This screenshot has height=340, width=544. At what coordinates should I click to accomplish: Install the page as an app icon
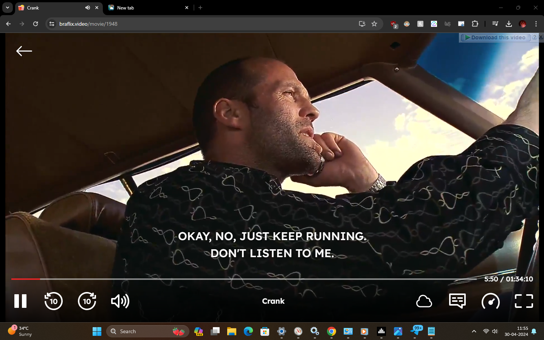coord(362,24)
